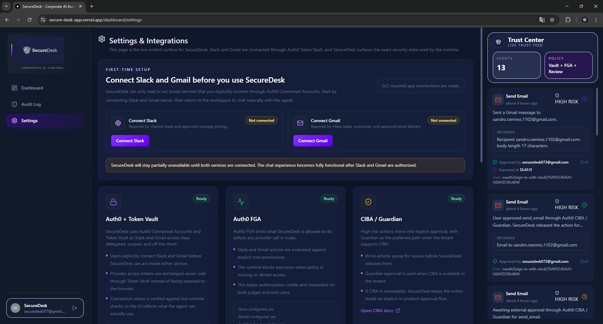Click the 'Store configured: yes' line
Screen dimensions: 603x324
256,309
